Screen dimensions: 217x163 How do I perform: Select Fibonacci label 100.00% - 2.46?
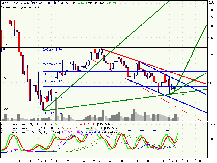coord(53,113)
